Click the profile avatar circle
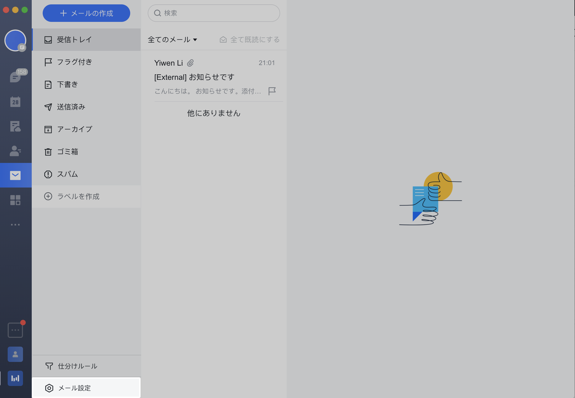The image size is (575, 398). [15, 40]
